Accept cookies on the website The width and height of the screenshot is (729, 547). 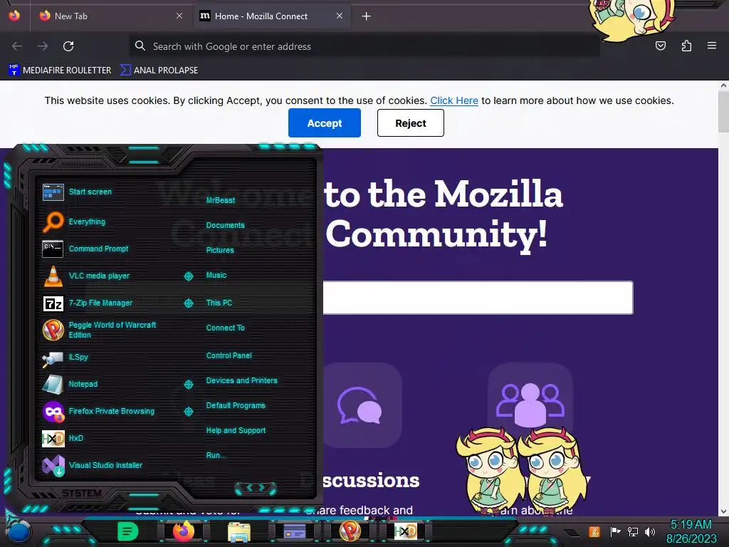click(325, 123)
